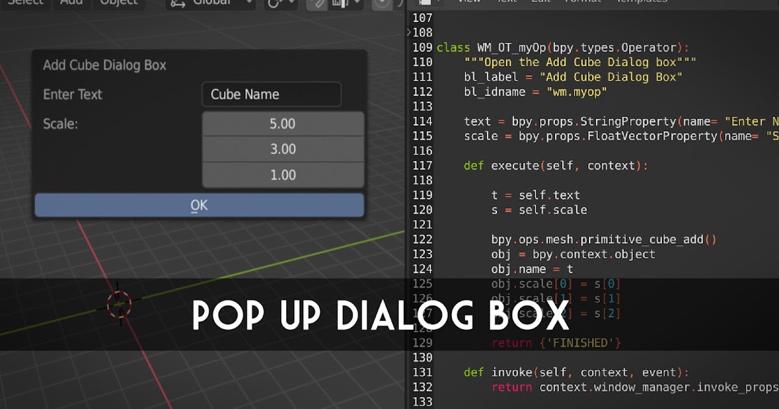Click the Cube Name text input field
This screenshot has width=779, height=409.
[x=271, y=94]
